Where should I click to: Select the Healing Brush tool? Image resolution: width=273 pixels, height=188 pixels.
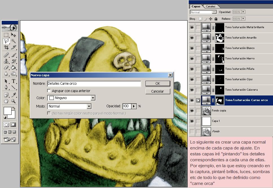[x=6, y=55]
